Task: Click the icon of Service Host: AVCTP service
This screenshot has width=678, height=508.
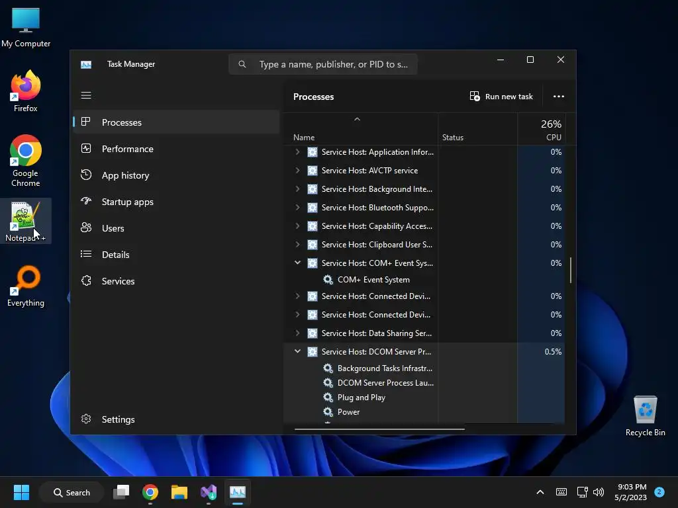Action: pos(313,171)
